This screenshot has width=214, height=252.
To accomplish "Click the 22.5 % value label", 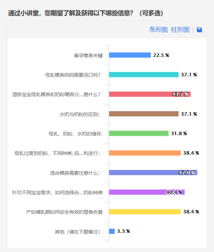I will pos(161,55).
